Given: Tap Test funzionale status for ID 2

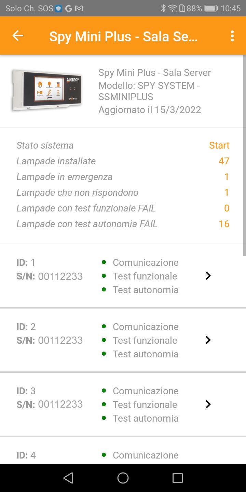Looking at the screenshot, I should 145,340.
